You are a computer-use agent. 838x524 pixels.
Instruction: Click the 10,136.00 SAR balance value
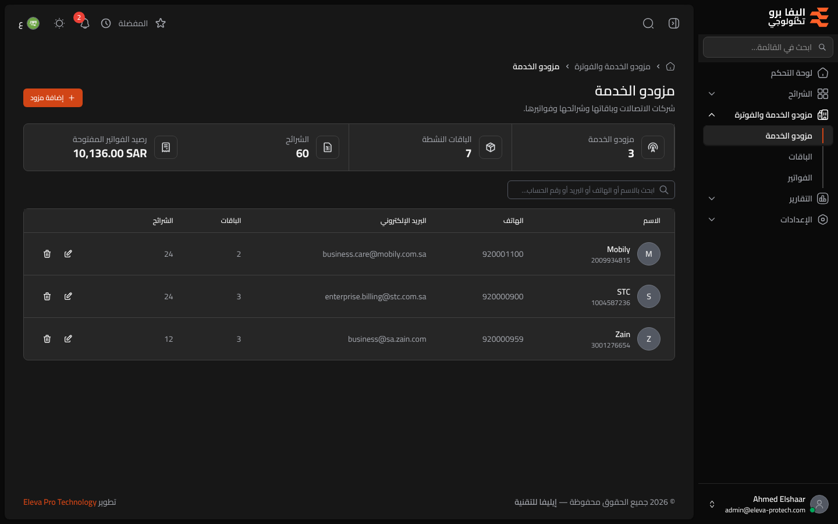110,154
